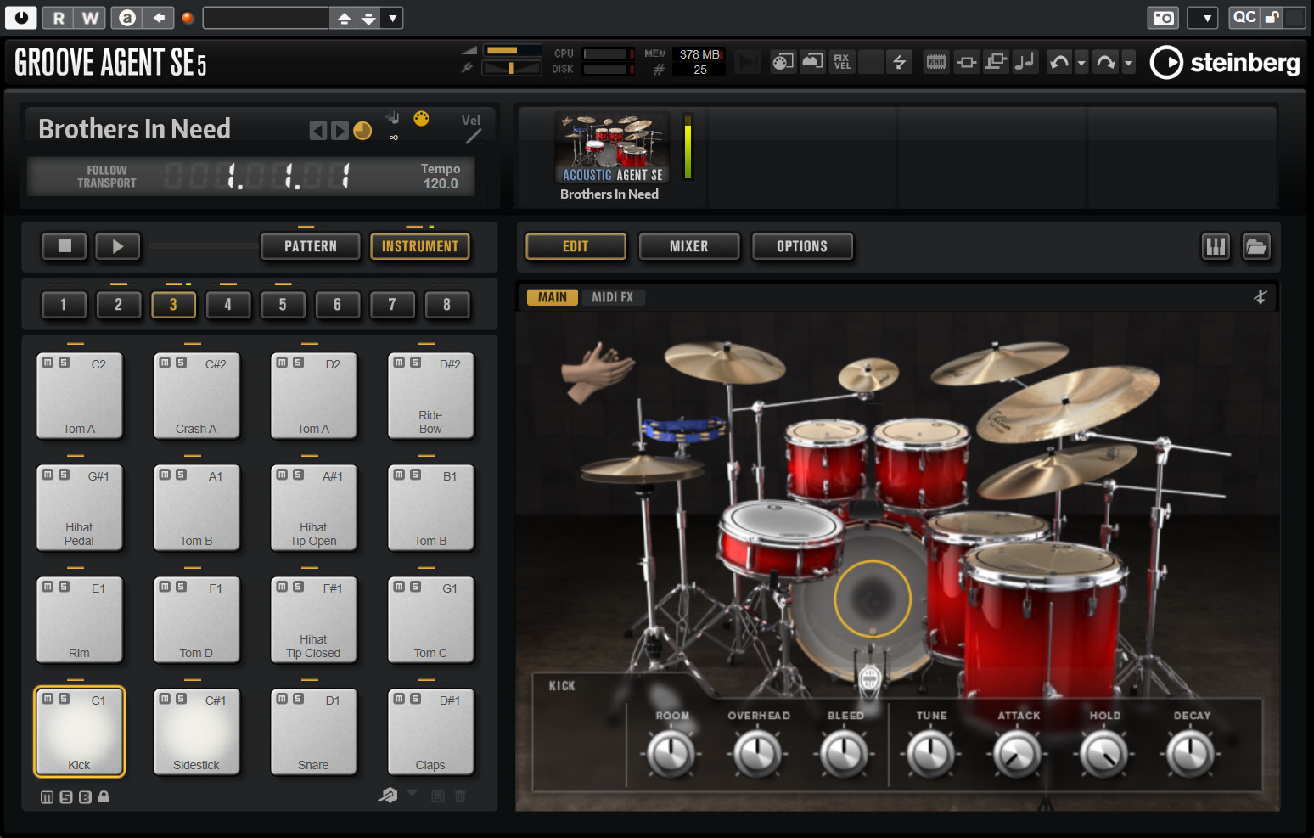Open the load panel folder icon
Screen dimensions: 1314x838
pos(1256,247)
